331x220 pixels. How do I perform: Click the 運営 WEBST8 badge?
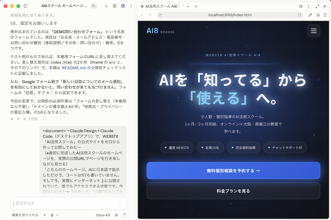pos(177,148)
